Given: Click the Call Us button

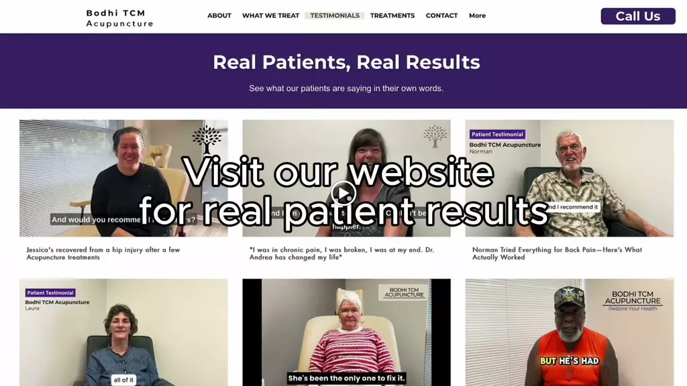Looking at the screenshot, I should pyautogui.click(x=638, y=16).
